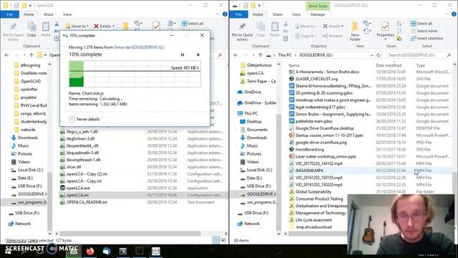Click horizontal scrollbar in openLCA file list

pos(130,234)
